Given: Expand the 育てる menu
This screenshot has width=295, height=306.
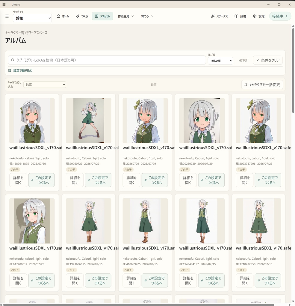Looking at the screenshot, I should click(x=147, y=16).
